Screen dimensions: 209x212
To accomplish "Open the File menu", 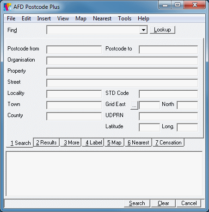I will tap(11, 19).
